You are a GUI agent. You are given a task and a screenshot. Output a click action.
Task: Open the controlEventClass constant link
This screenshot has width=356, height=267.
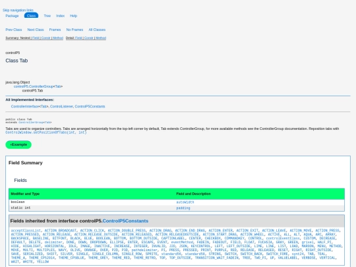tap(283, 239)
